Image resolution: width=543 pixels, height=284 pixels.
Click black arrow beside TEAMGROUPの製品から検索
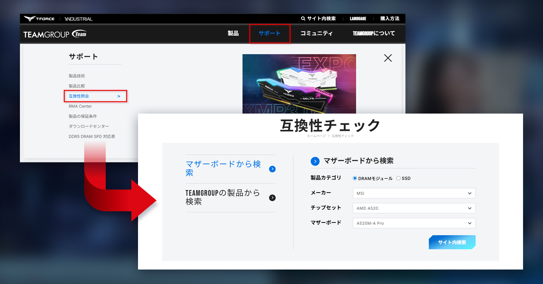pyautogui.click(x=272, y=198)
